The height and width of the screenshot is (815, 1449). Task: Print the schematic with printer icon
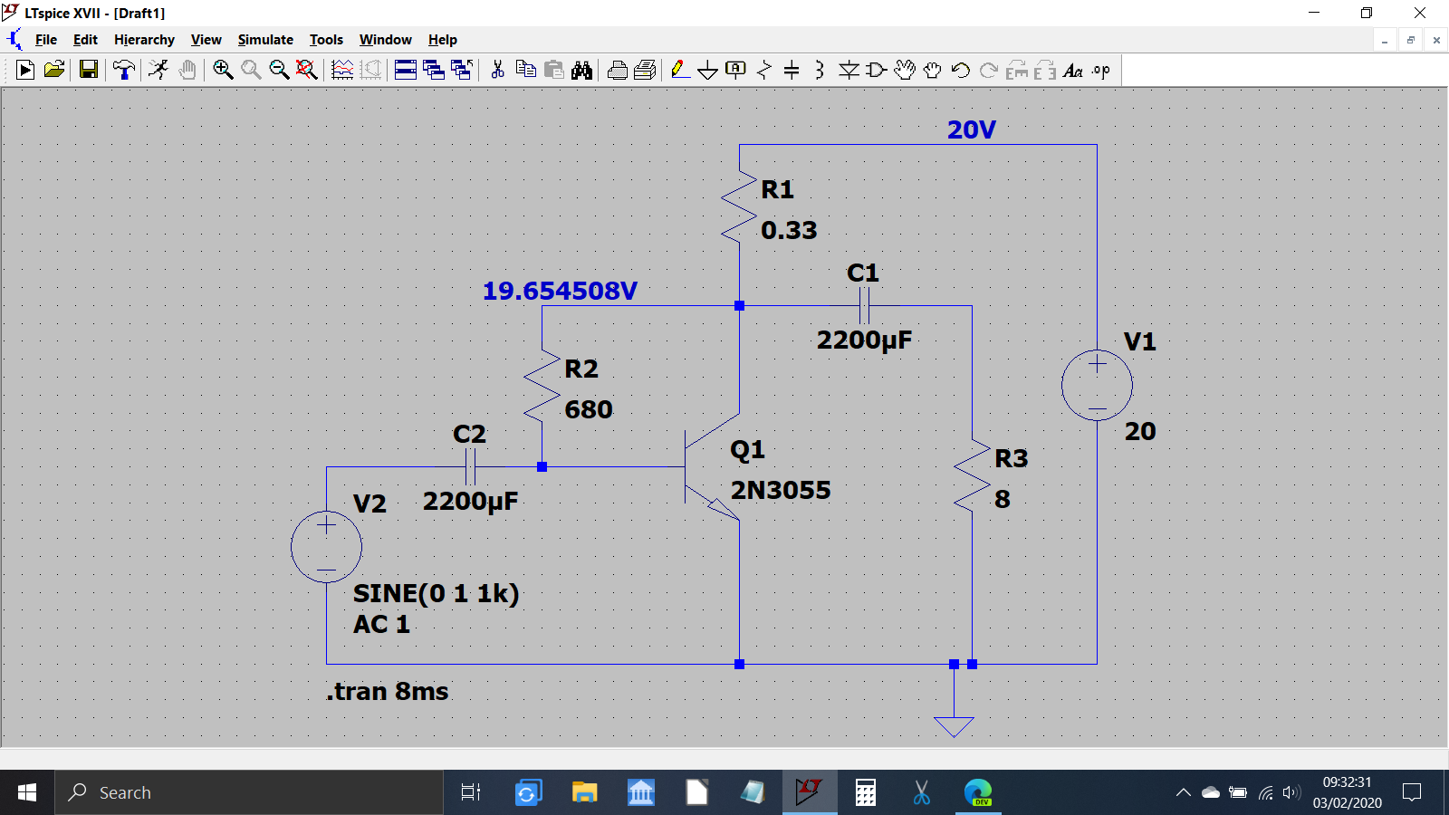[646, 70]
